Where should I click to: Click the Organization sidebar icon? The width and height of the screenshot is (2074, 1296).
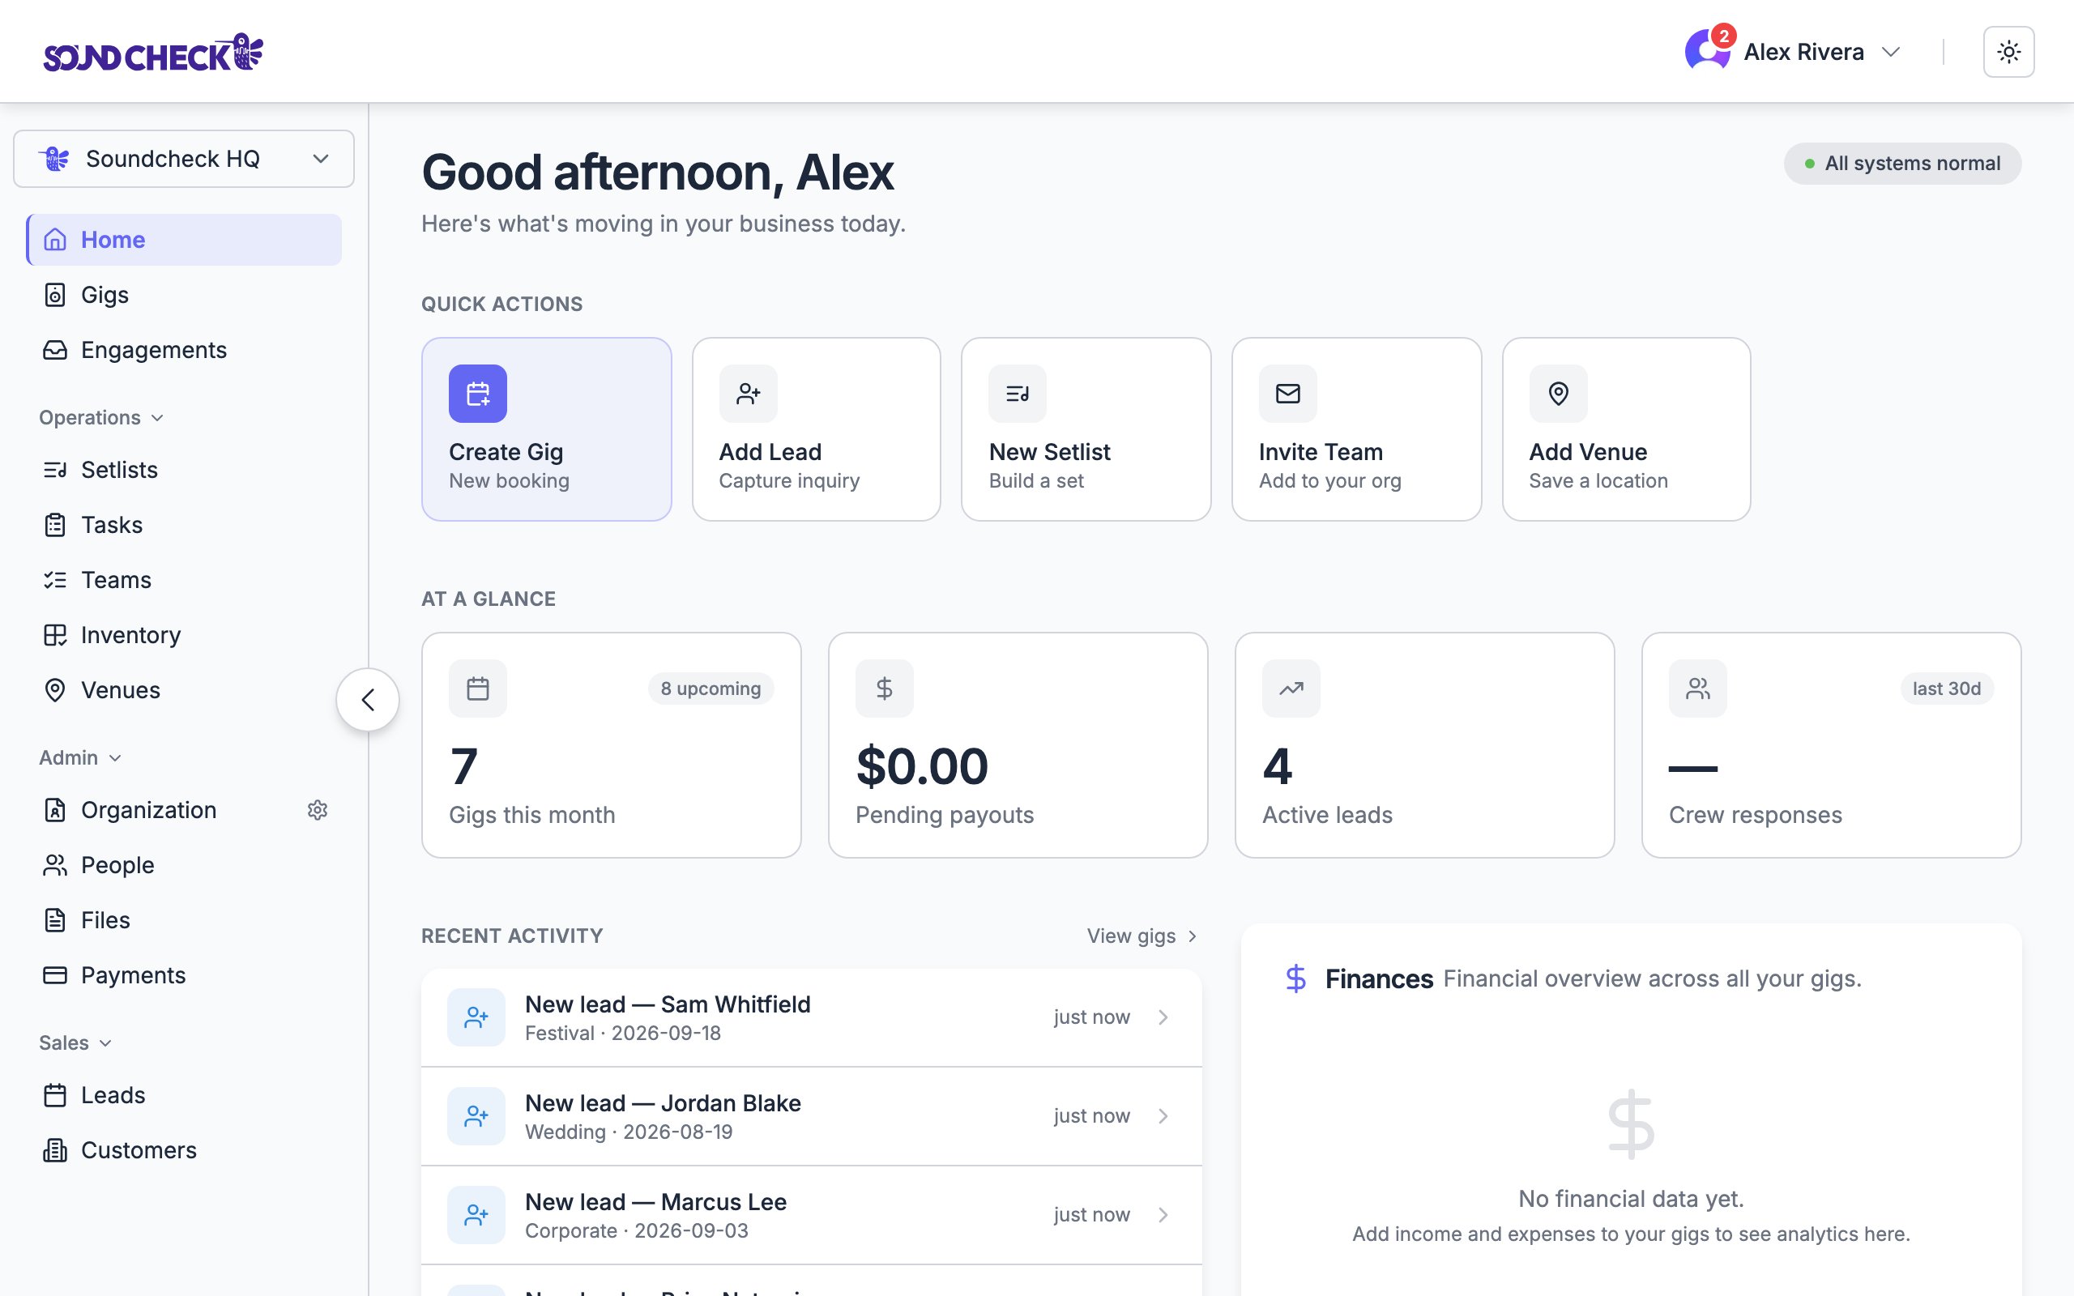(x=55, y=810)
